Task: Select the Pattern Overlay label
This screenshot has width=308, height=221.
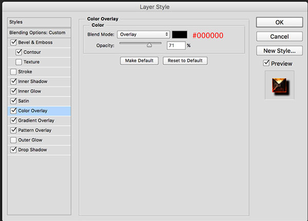Action: pos(35,130)
